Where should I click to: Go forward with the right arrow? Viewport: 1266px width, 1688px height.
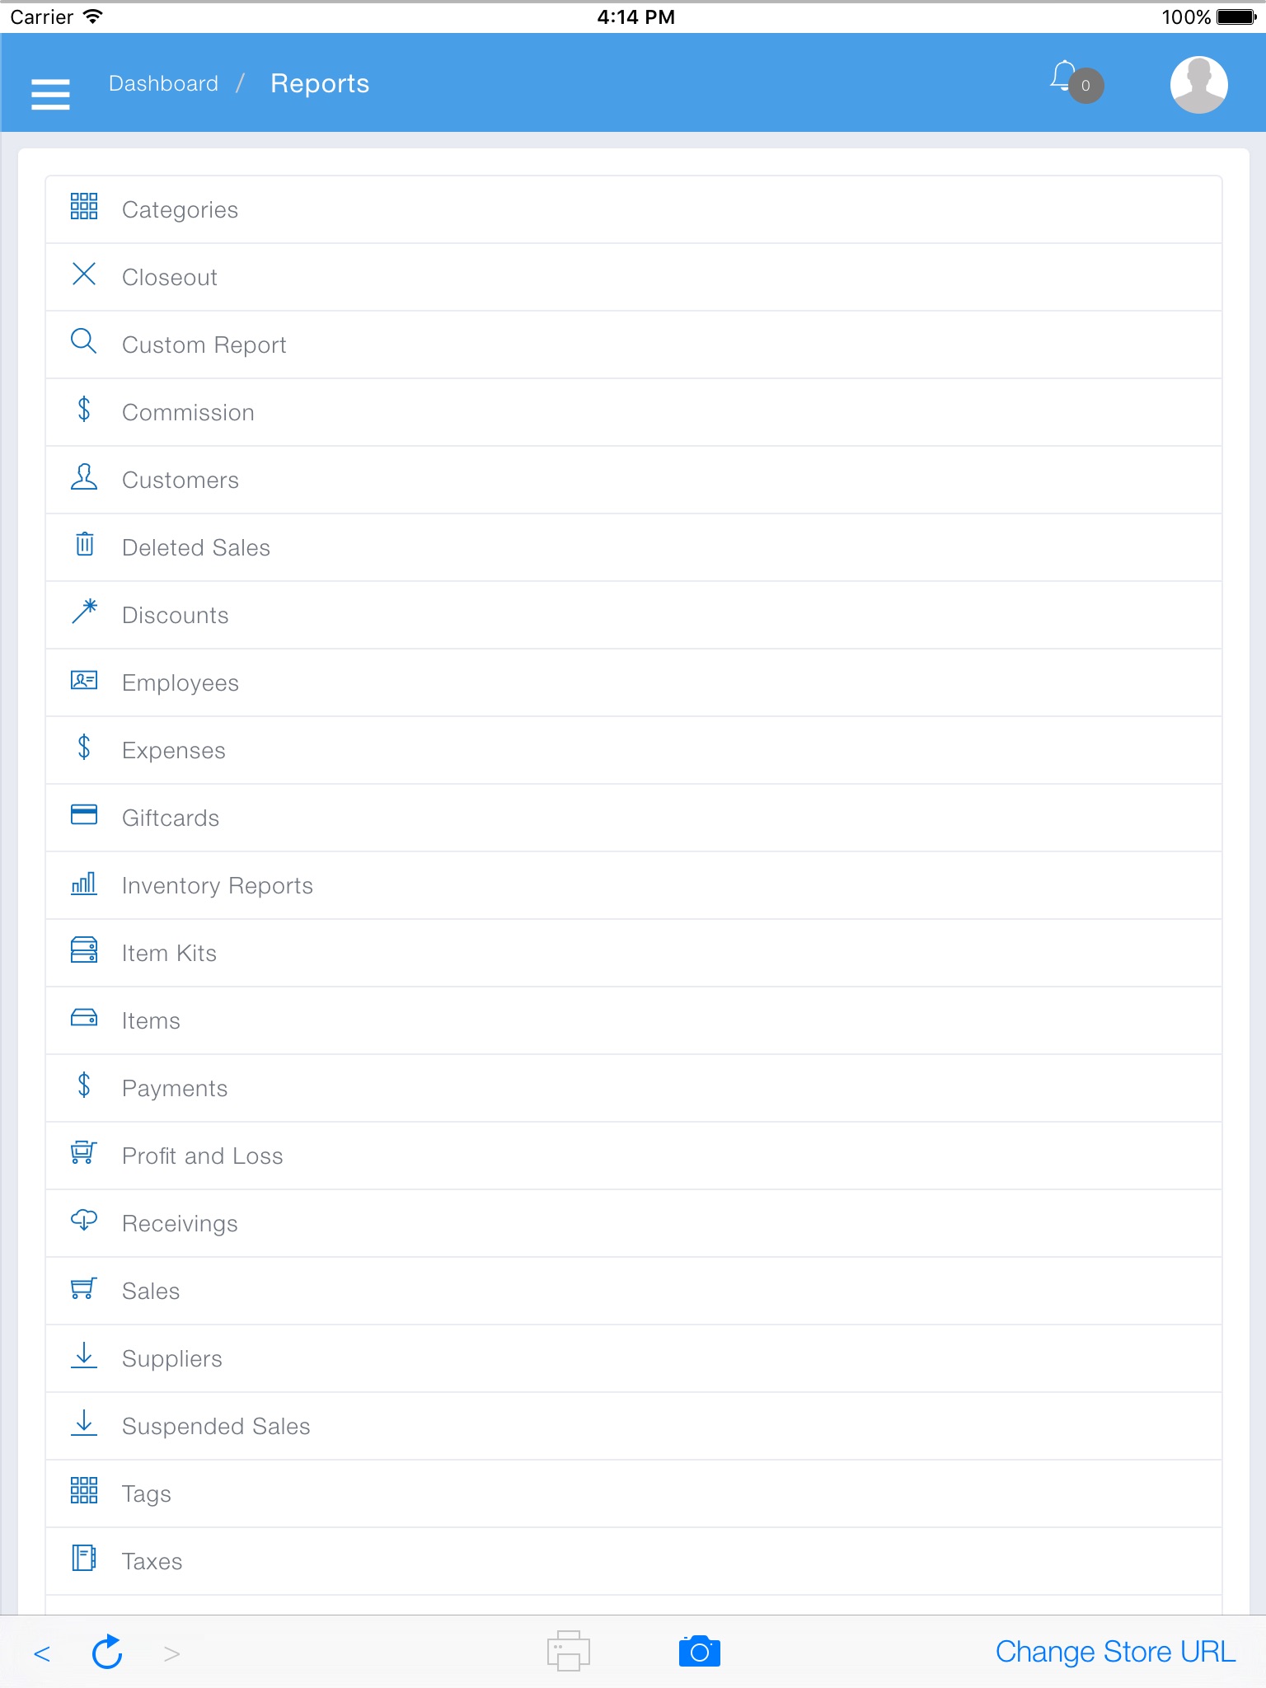(x=171, y=1653)
